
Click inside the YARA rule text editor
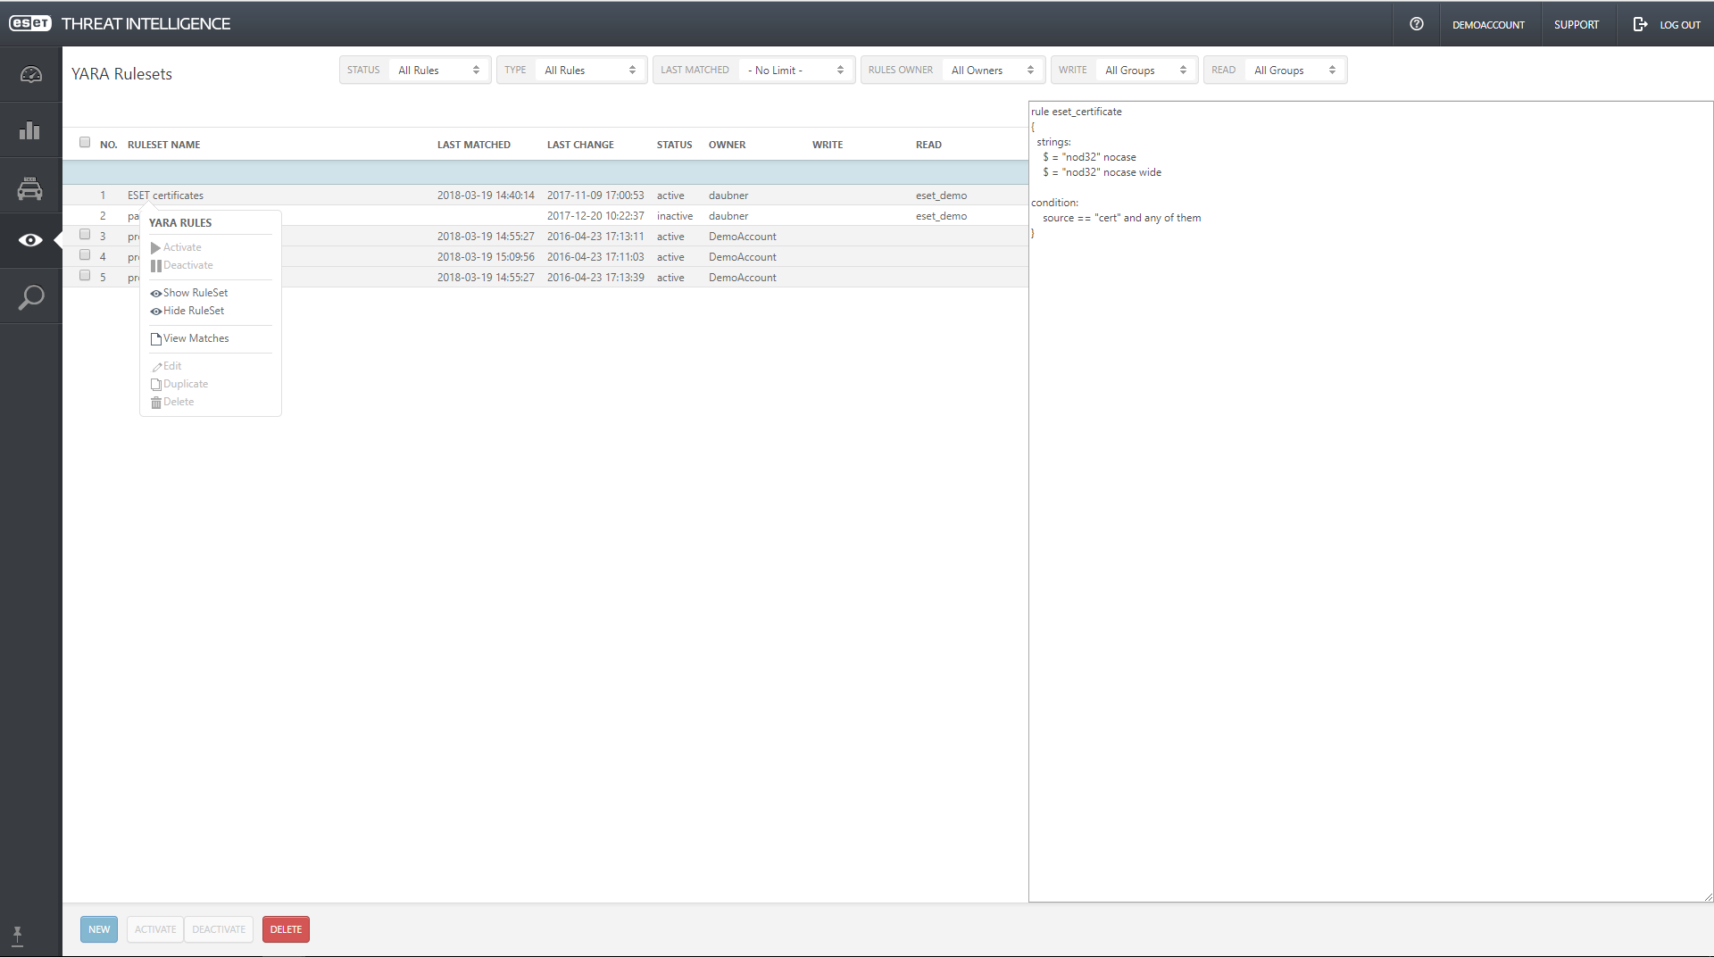1370,536
